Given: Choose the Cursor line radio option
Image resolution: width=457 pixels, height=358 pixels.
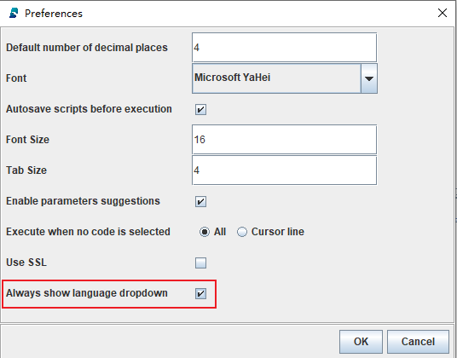Looking at the screenshot, I should tap(242, 232).
